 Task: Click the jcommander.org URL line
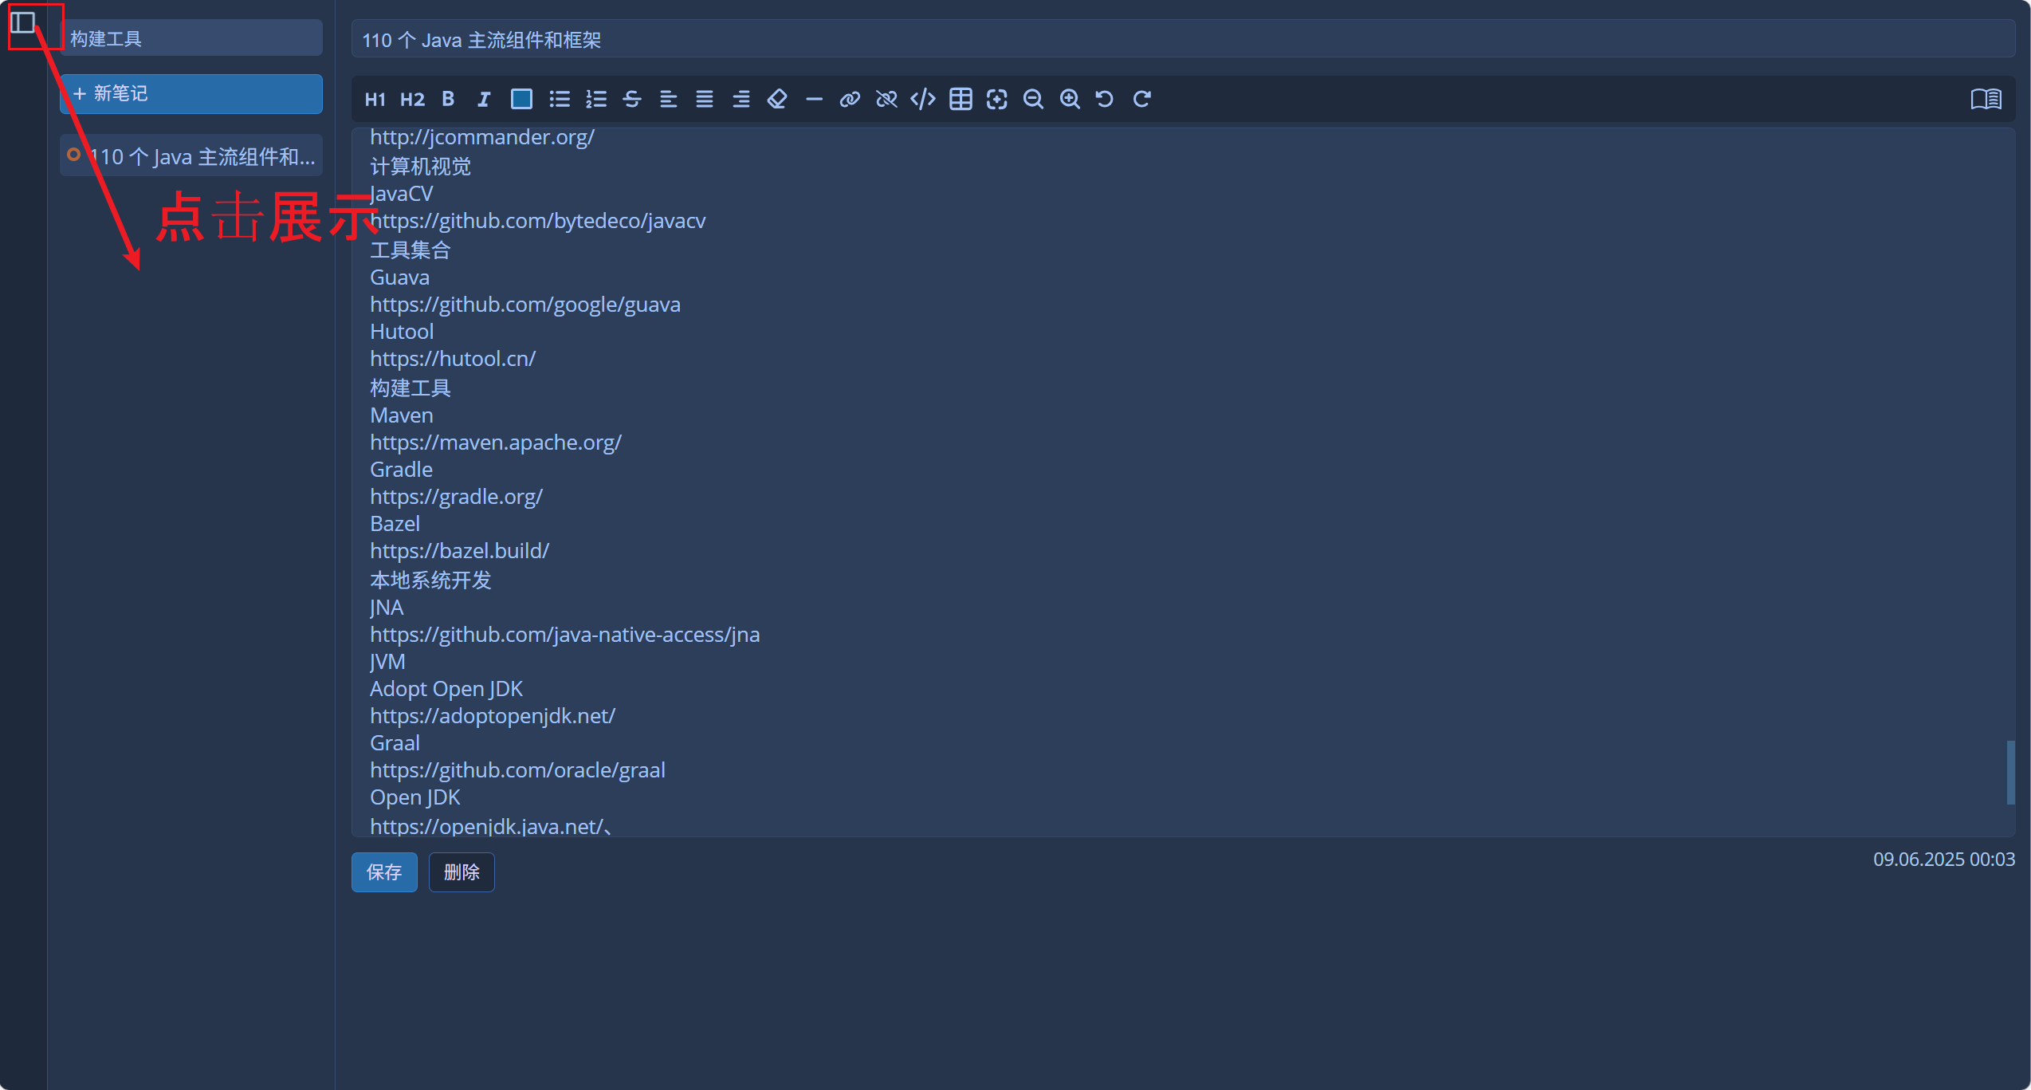click(x=482, y=137)
